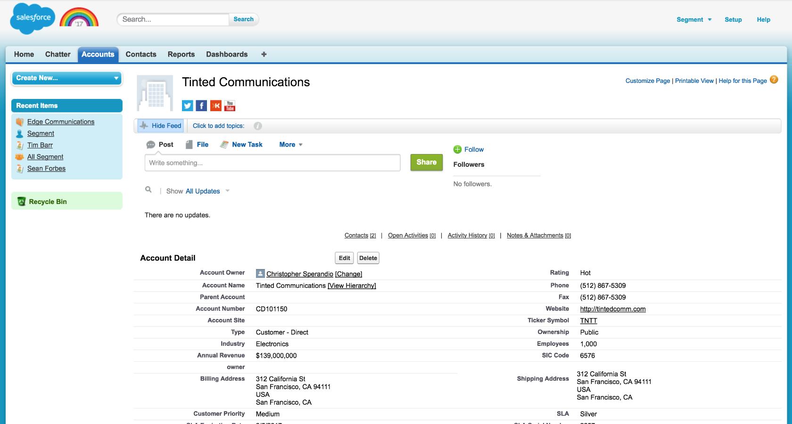Viewport: 792px width, 424px height.
Task: Open the http://tintedcomm.com website link
Action: point(613,309)
